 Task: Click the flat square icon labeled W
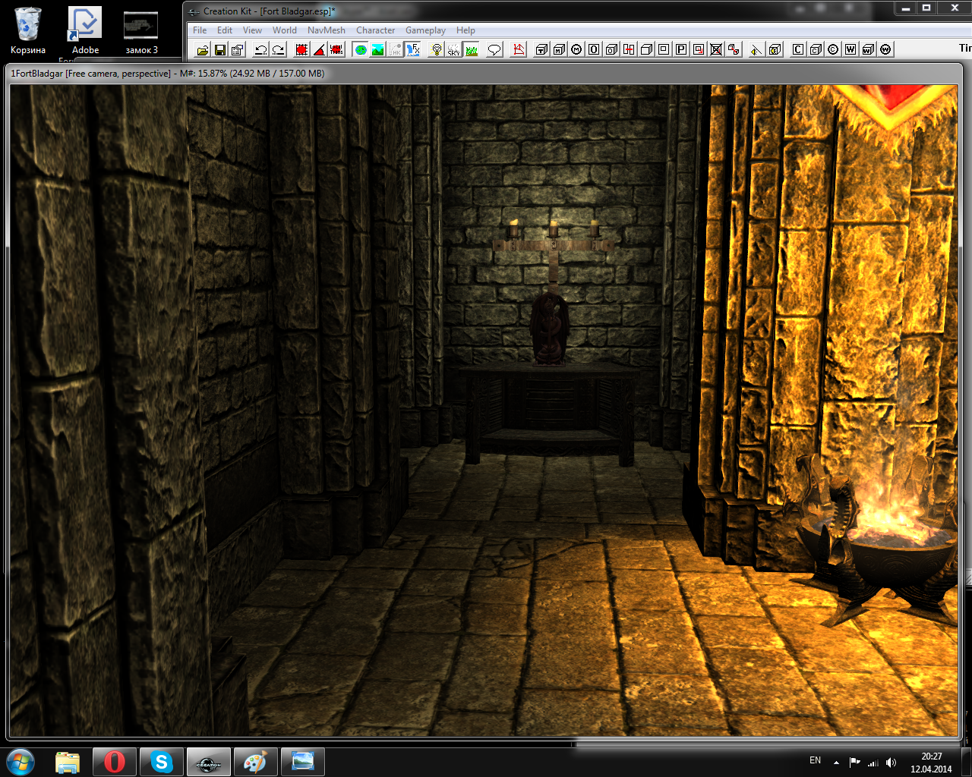(x=850, y=49)
